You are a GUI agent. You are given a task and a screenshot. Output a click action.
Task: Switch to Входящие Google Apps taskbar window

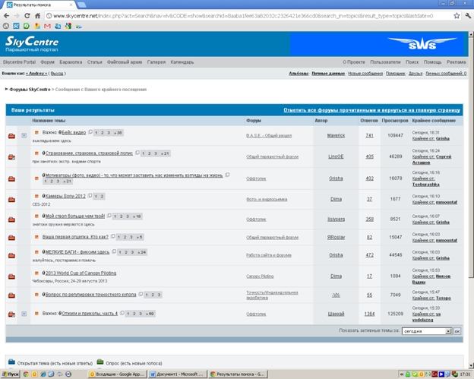(118, 374)
